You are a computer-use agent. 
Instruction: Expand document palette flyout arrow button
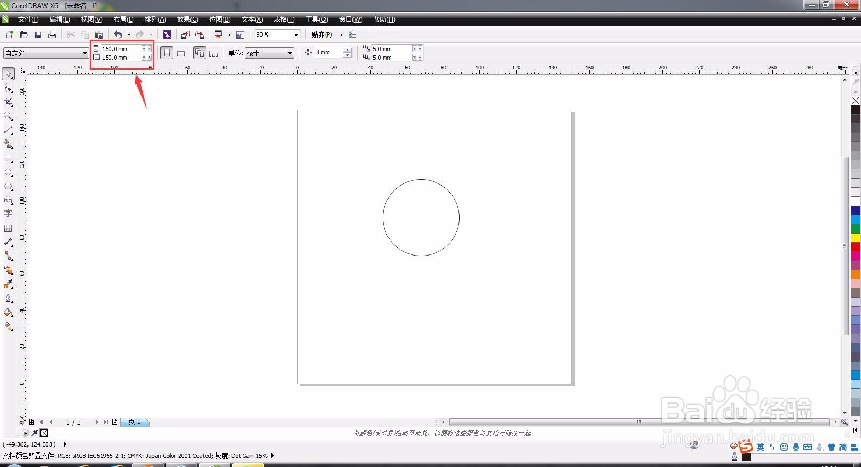(25, 433)
